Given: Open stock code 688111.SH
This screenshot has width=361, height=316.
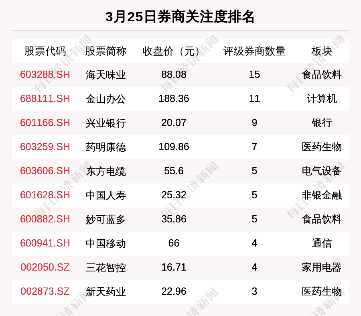Looking at the screenshot, I should pyautogui.click(x=45, y=99).
